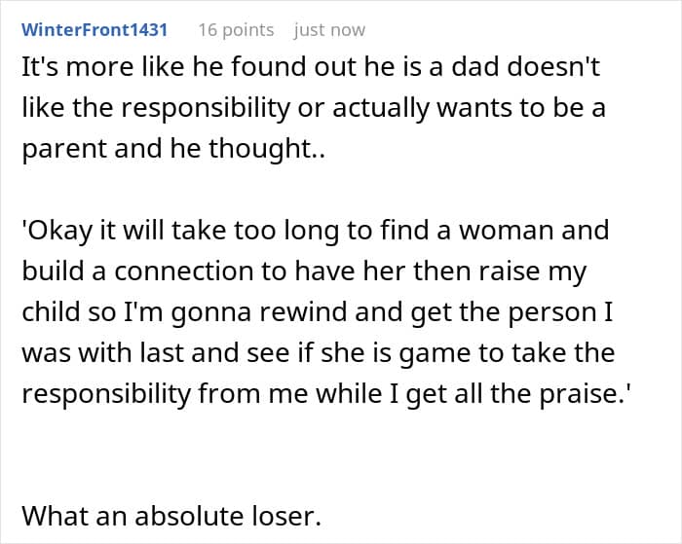Image resolution: width=682 pixels, height=544 pixels.
Task: Click the line "was with last and see"
Action: coord(318,353)
